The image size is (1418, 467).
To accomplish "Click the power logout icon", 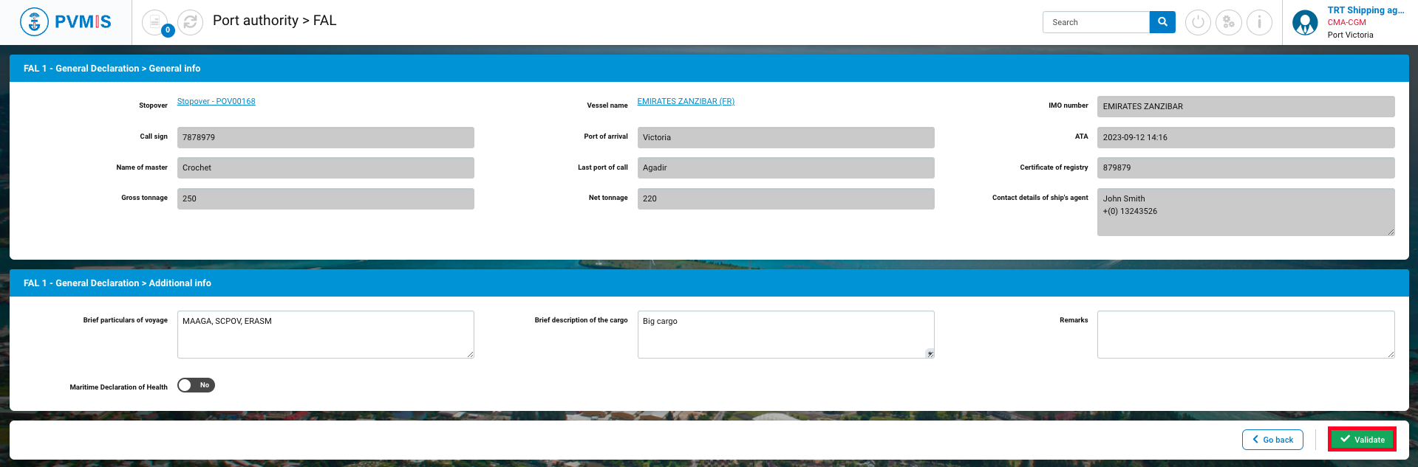I will pos(1198,22).
